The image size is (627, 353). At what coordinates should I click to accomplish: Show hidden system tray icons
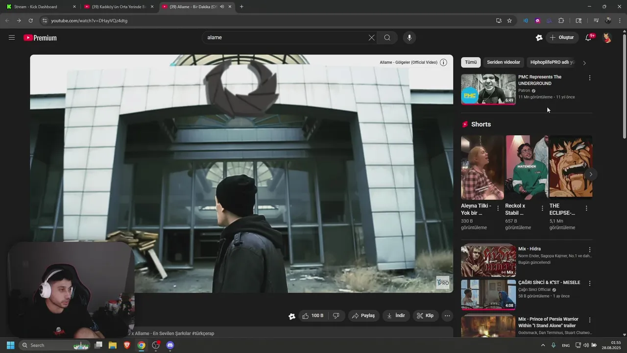click(543, 345)
